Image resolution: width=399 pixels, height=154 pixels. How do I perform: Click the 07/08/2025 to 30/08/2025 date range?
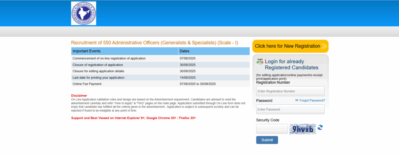click(x=198, y=84)
